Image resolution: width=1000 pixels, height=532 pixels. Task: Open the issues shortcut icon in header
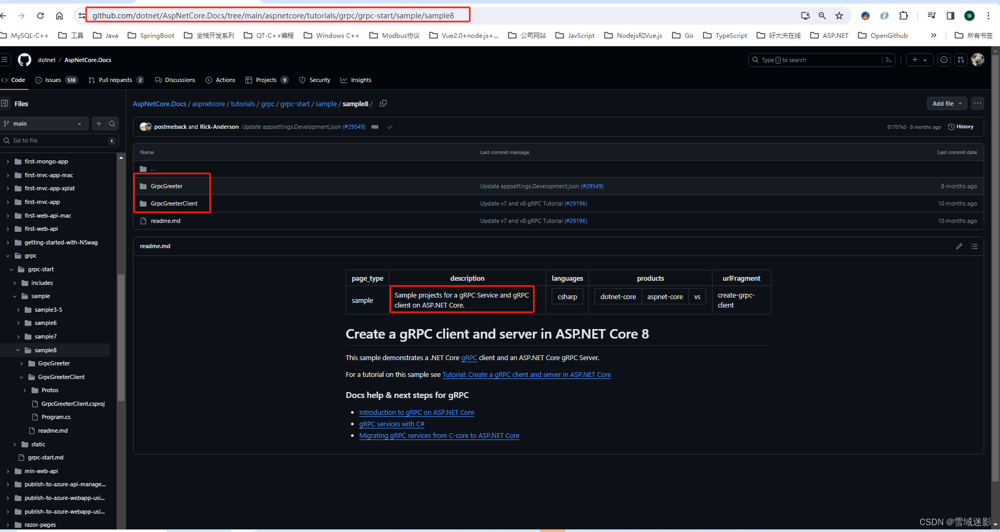coord(944,60)
